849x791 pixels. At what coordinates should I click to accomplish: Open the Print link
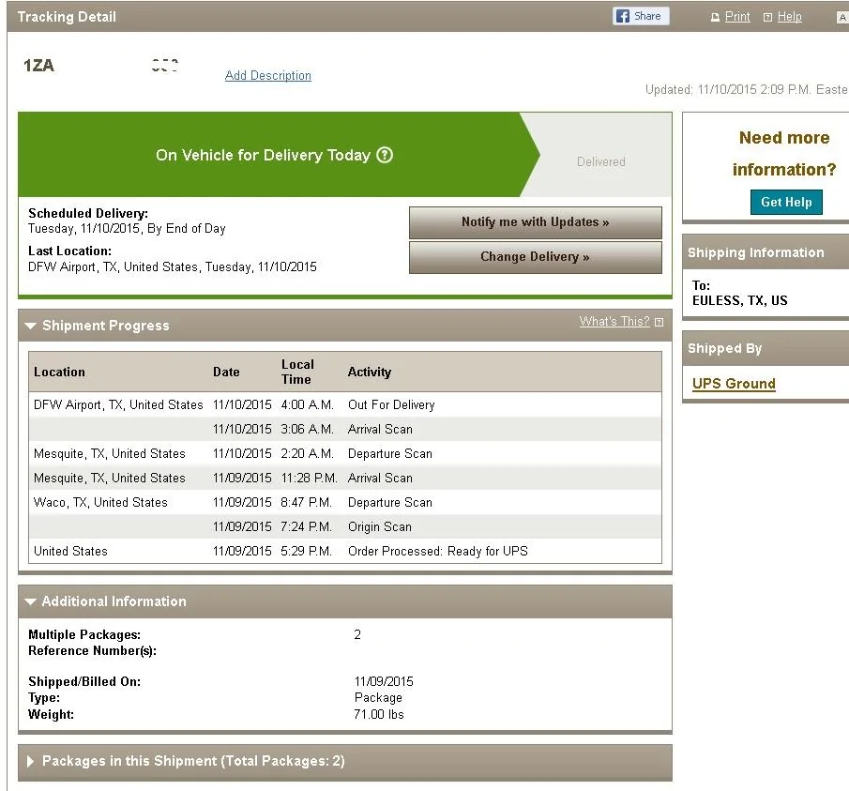tap(737, 17)
